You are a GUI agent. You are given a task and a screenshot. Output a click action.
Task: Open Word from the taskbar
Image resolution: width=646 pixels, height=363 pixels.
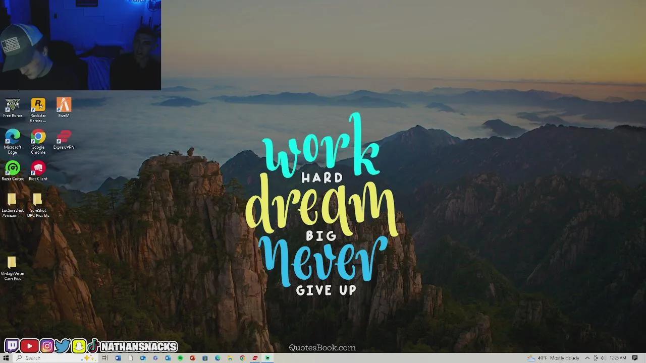pos(118,358)
